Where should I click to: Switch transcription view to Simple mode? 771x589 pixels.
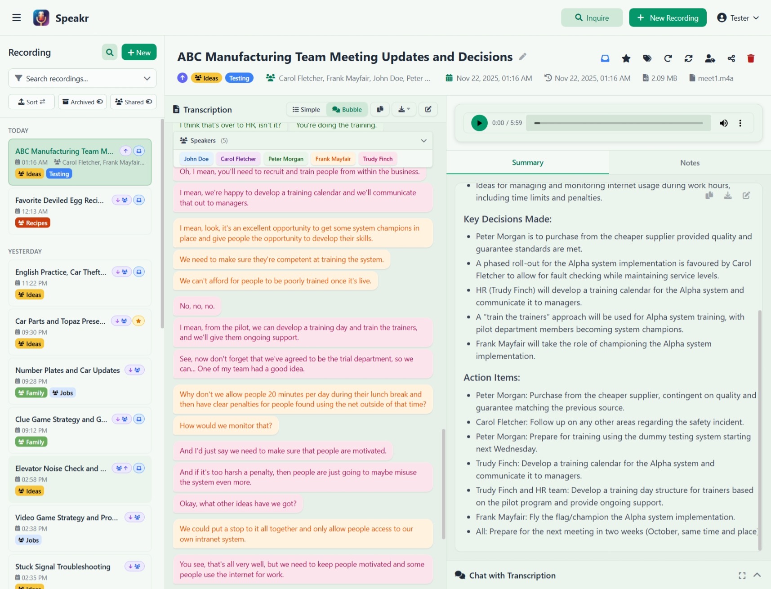click(306, 109)
